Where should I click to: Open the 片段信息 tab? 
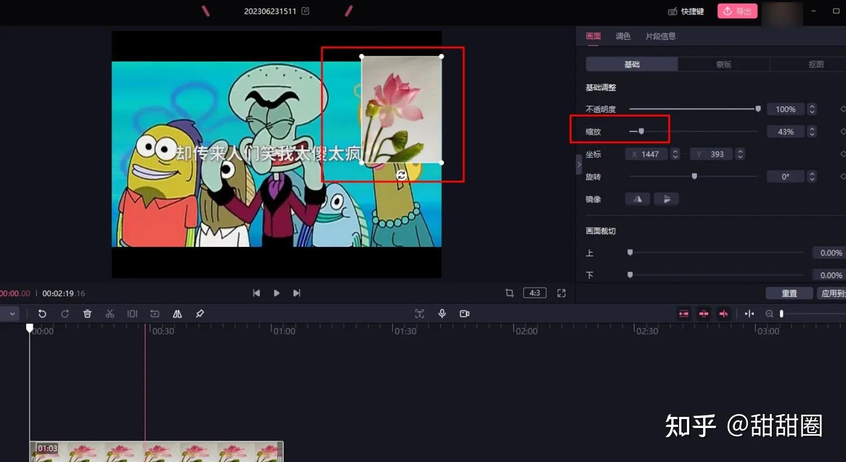click(x=661, y=36)
